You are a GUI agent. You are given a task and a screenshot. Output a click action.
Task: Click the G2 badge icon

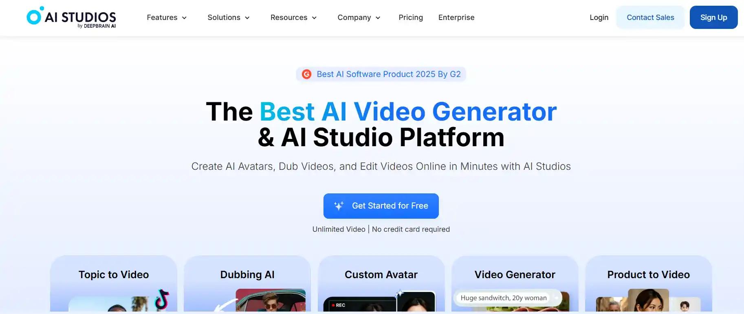click(x=306, y=74)
